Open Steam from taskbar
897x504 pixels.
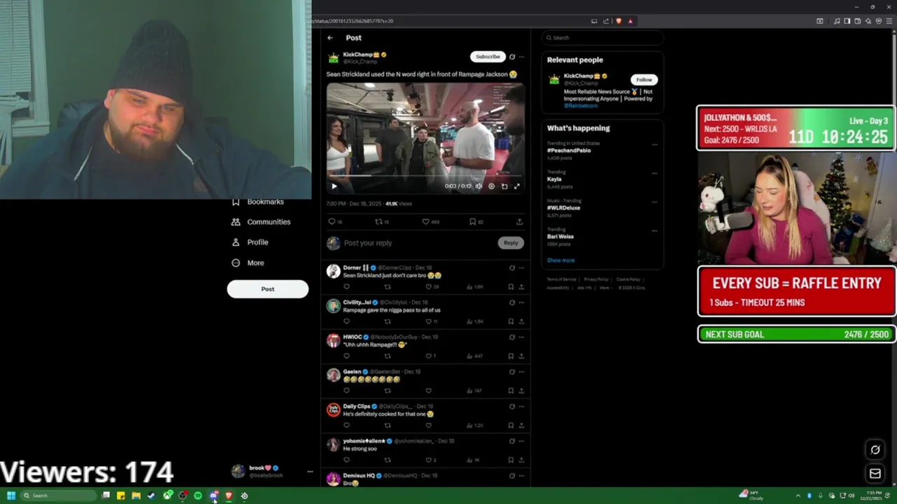coord(151,496)
